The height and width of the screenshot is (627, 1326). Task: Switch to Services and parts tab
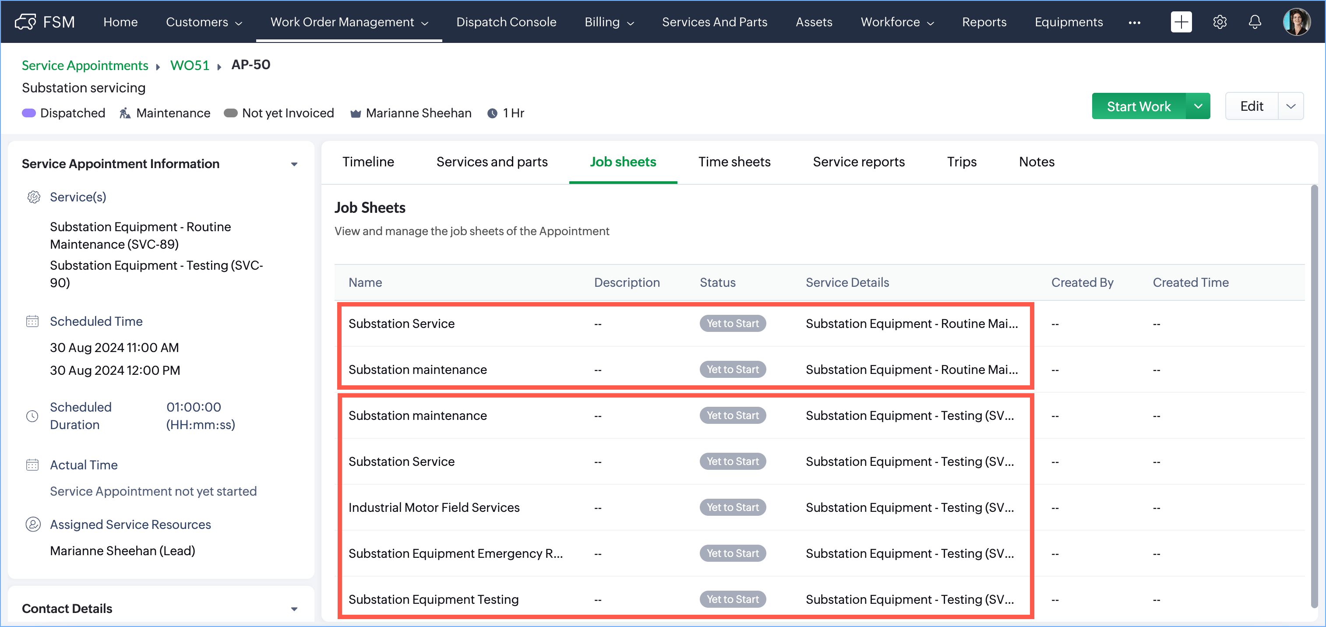492,162
